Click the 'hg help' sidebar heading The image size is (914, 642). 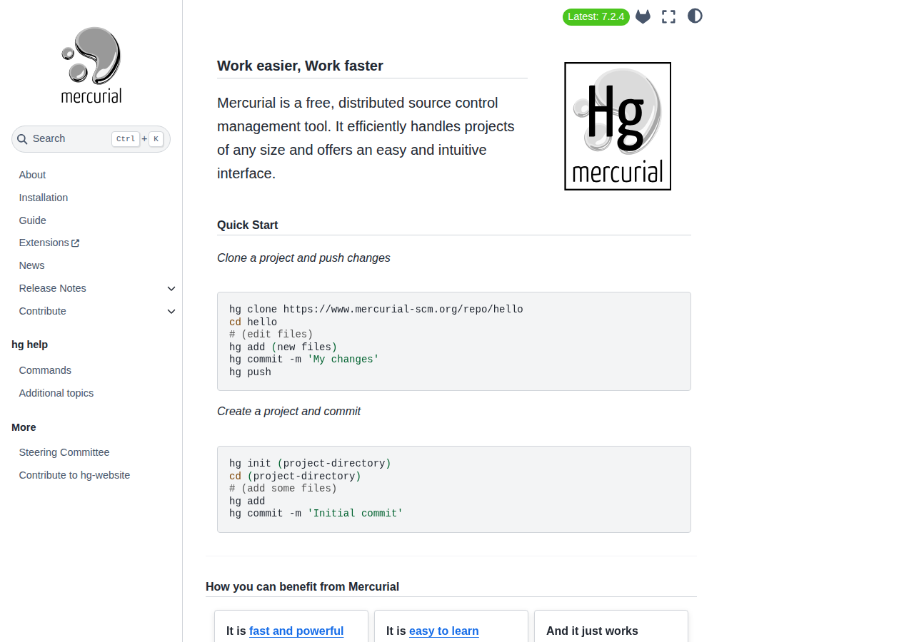click(x=30, y=345)
